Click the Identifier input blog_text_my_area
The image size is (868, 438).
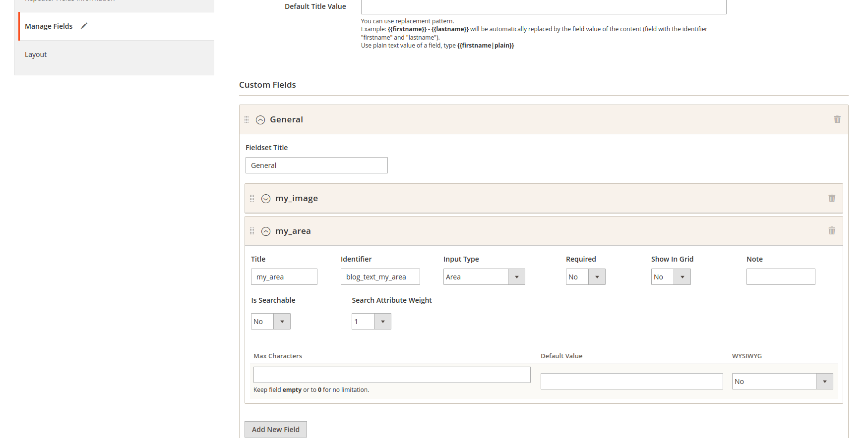(x=380, y=277)
